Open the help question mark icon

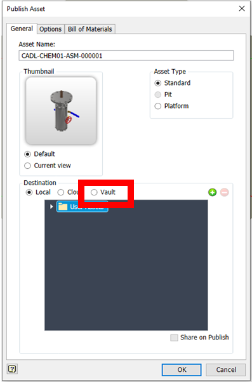point(12,369)
